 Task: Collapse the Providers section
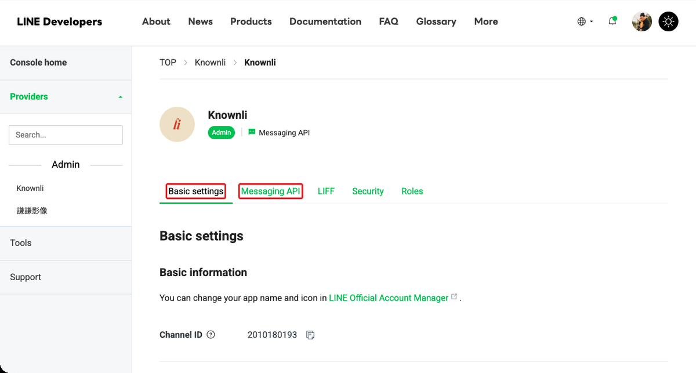tap(66, 97)
